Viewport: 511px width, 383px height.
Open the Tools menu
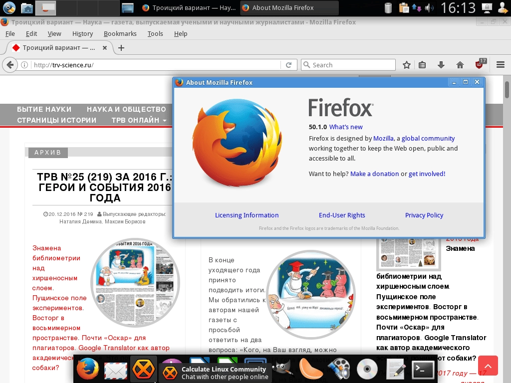(x=155, y=33)
